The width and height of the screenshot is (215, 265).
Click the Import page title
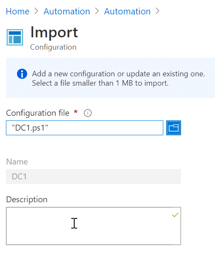pyautogui.click(x=54, y=33)
